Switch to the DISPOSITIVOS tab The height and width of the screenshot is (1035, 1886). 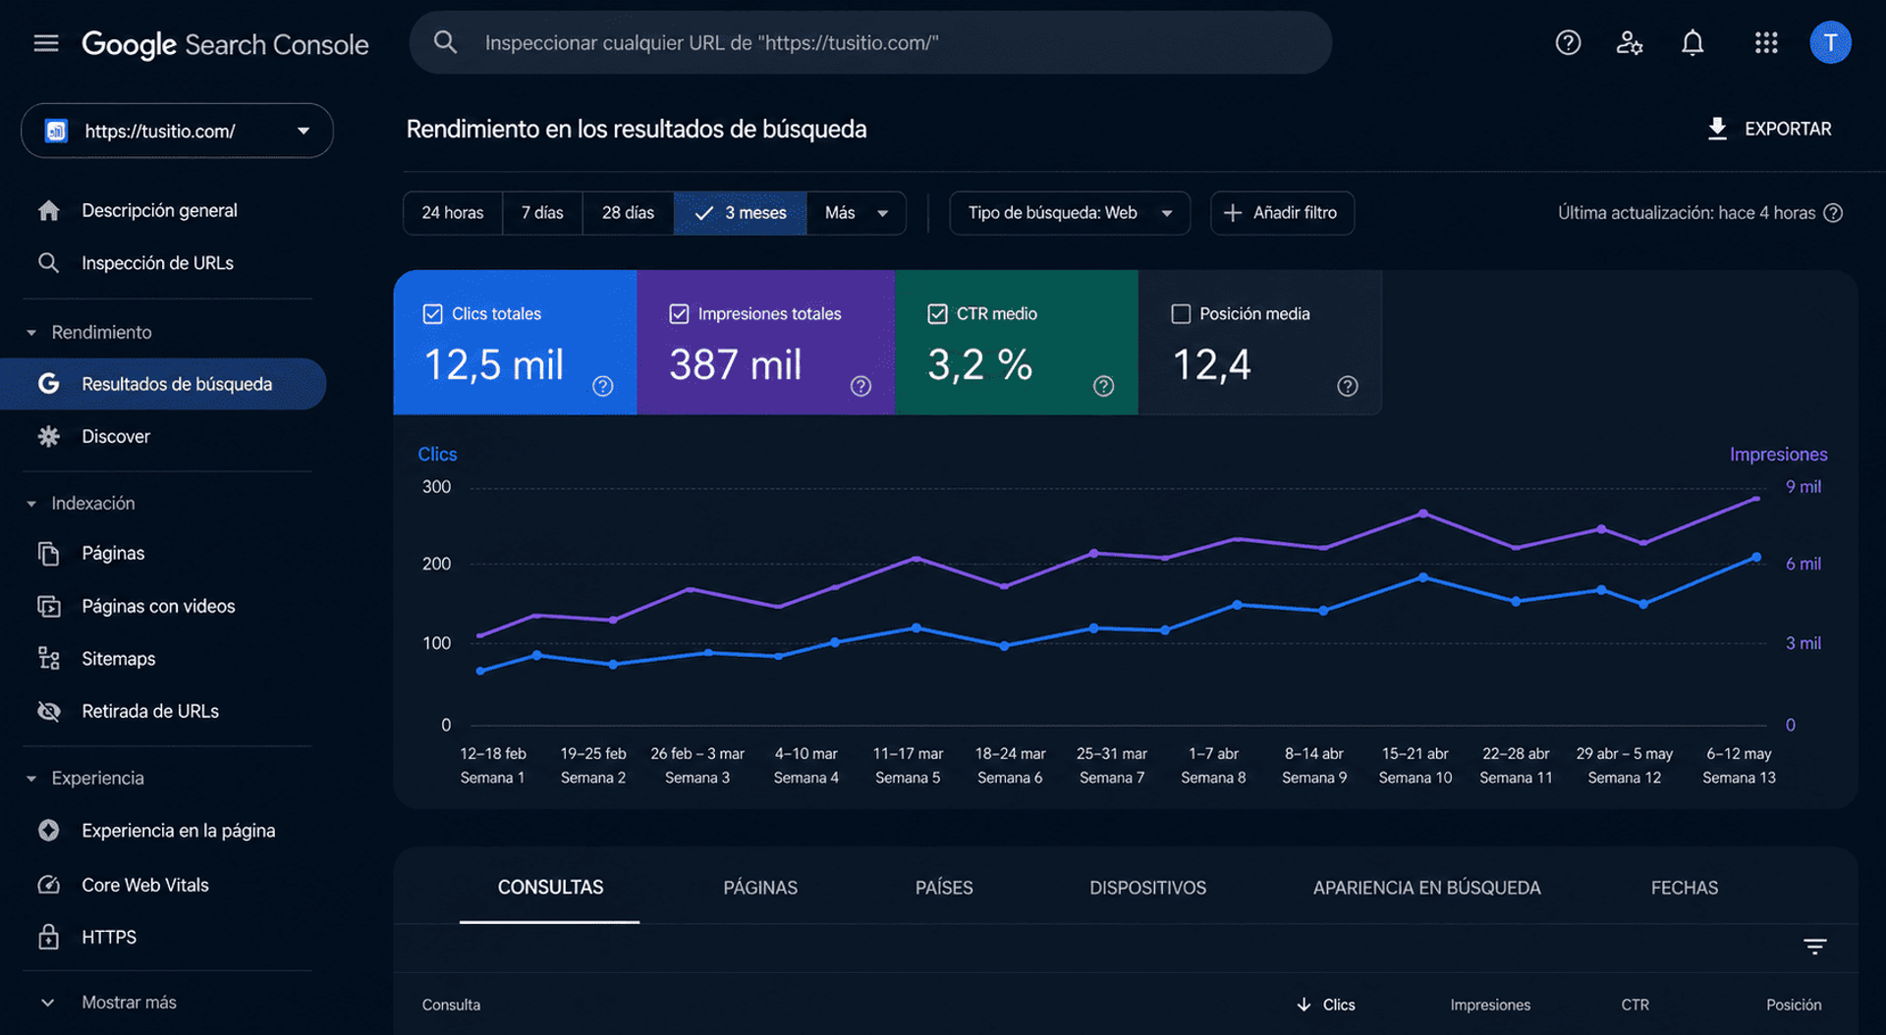coord(1147,888)
